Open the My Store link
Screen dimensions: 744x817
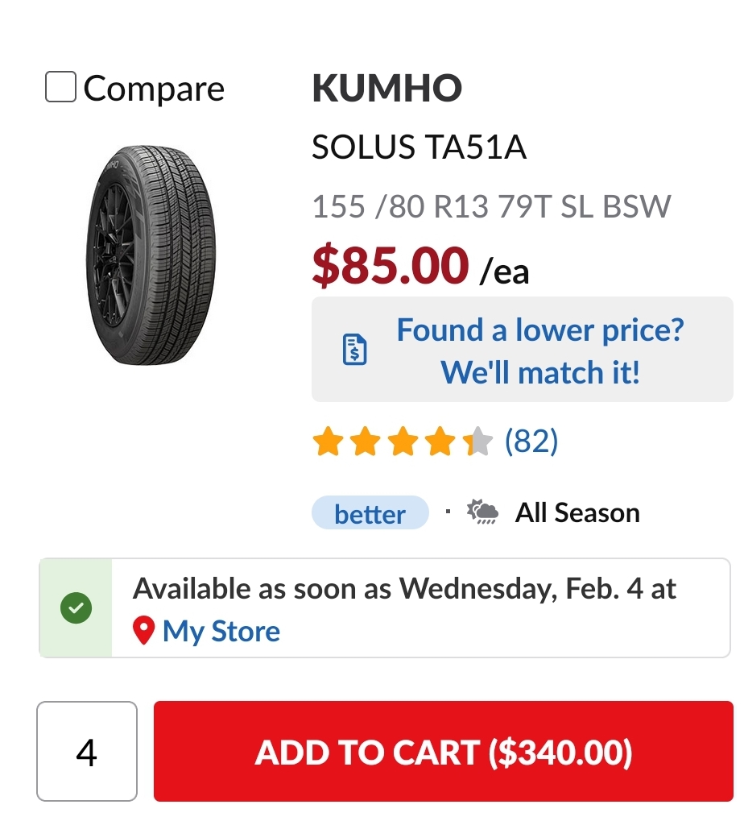(x=221, y=632)
